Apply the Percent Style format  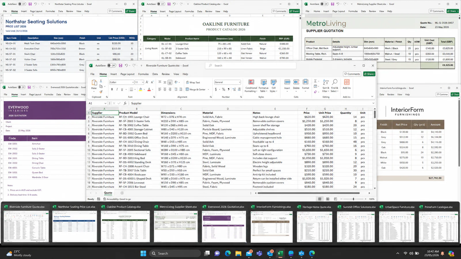click(224, 89)
